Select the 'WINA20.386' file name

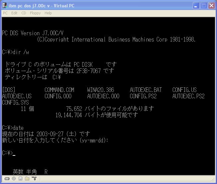pos(101,90)
